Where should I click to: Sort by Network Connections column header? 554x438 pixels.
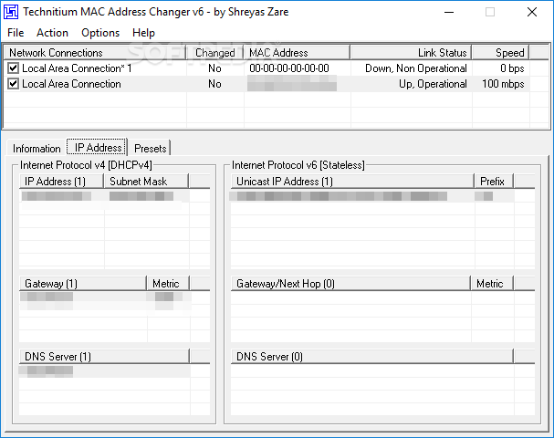pos(95,53)
